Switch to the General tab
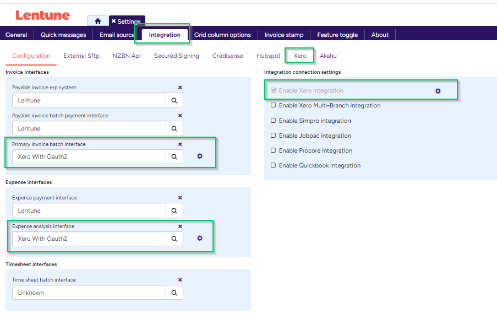This screenshot has height=319, width=497. [x=16, y=35]
